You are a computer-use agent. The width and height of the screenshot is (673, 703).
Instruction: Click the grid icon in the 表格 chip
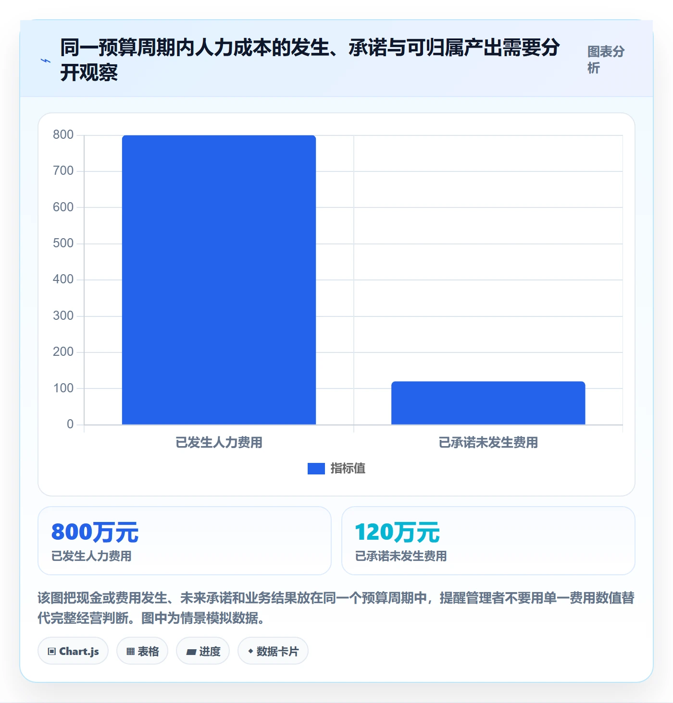tap(130, 652)
